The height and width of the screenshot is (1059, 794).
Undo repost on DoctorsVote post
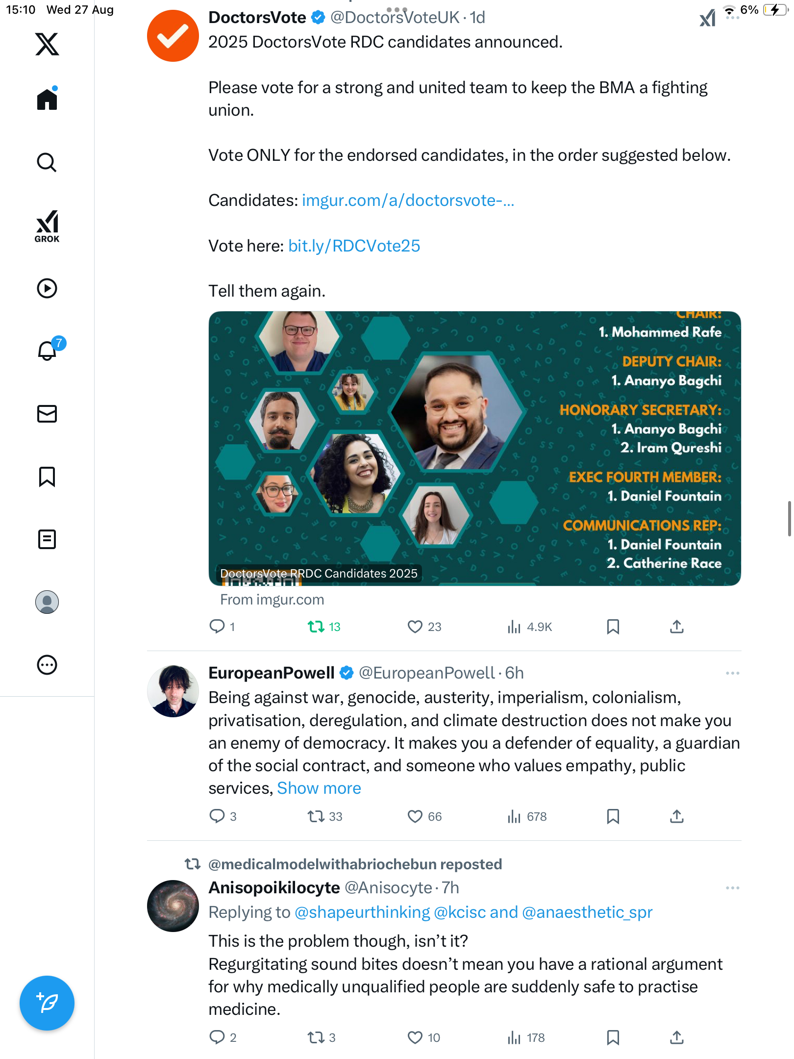(x=316, y=627)
